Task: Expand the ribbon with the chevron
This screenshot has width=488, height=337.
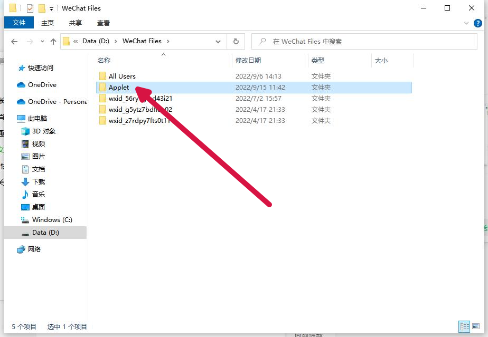Action: click(466, 23)
